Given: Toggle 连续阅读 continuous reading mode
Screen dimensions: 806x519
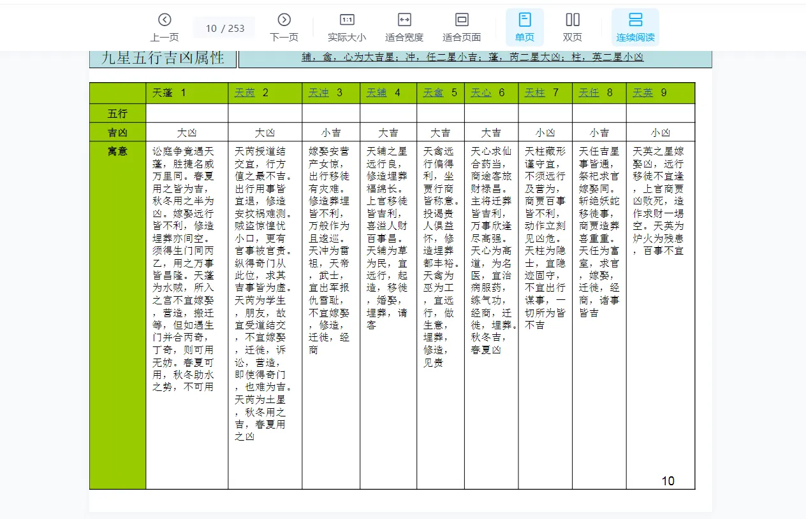Looking at the screenshot, I should [x=634, y=19].
